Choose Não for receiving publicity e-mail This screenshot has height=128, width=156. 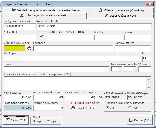130,108
